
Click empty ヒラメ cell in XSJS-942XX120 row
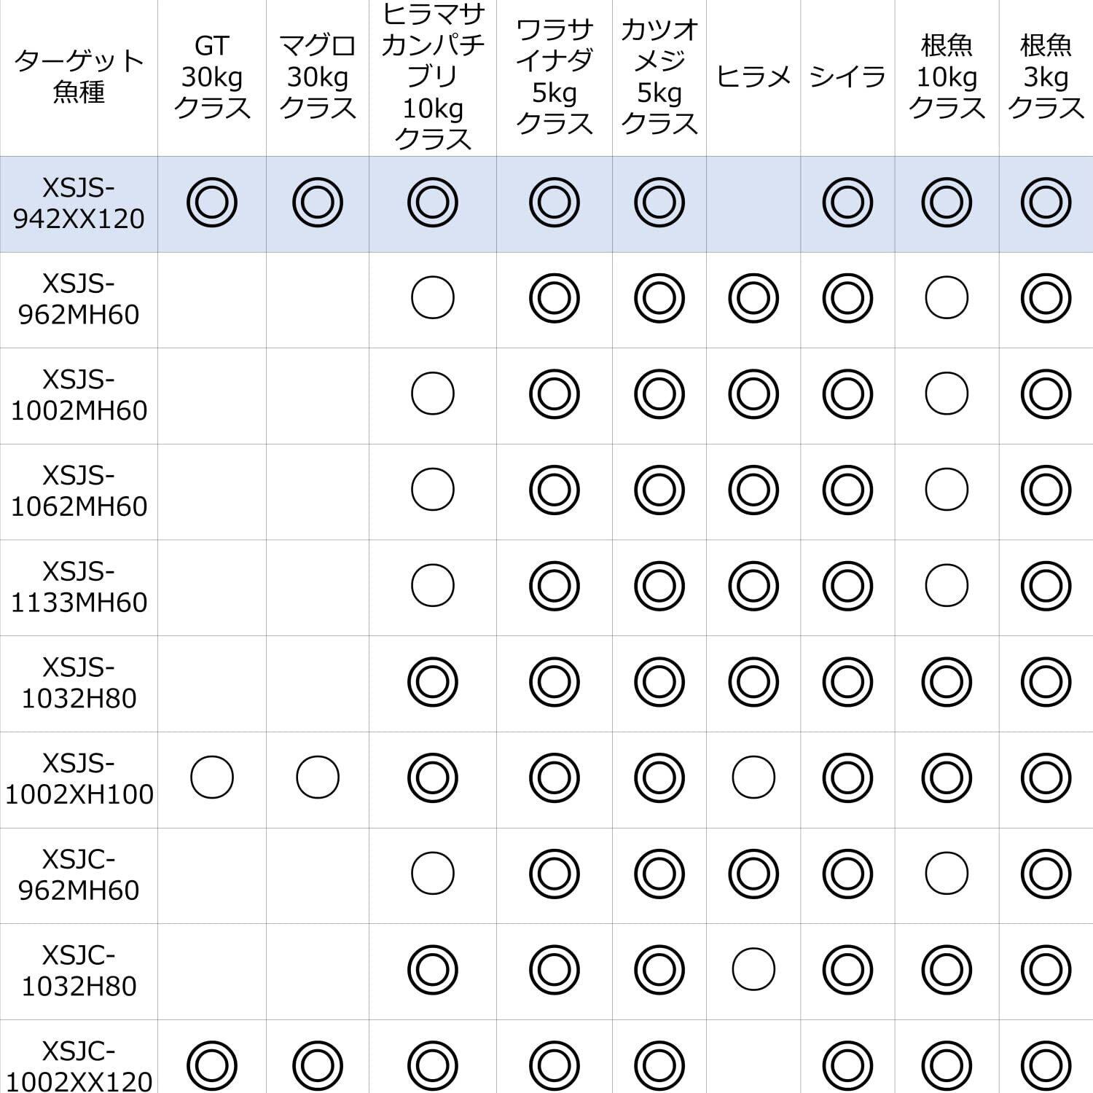[x=753, y=203]
